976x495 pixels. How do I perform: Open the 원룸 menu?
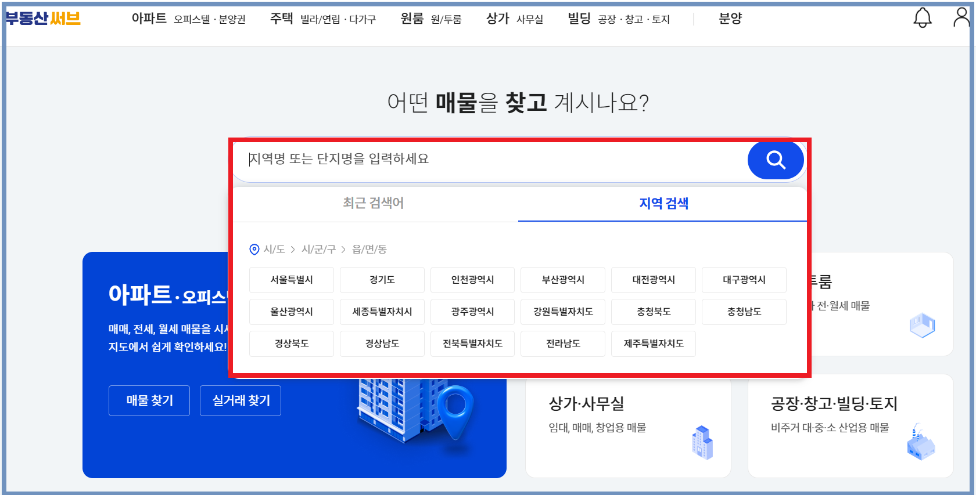(x=412, y=19)
